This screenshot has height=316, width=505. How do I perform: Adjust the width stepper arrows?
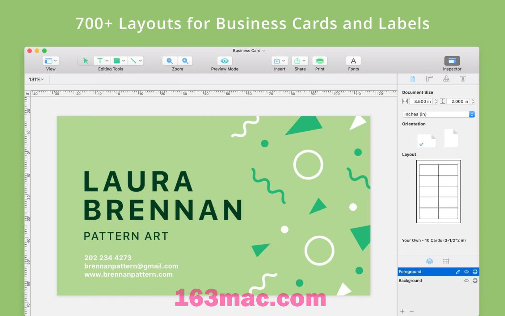[436, 101]
